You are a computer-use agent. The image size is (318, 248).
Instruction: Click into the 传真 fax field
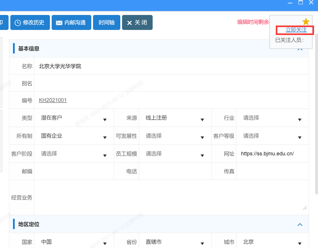tap(272, 171)
